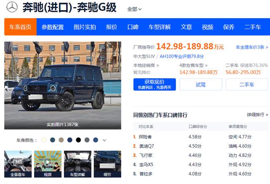The width and height of the screenshot is (270, 184).
Task: Select the 车型详解 navigation tab
Action: pyautogui.click(x=159, y=27)
